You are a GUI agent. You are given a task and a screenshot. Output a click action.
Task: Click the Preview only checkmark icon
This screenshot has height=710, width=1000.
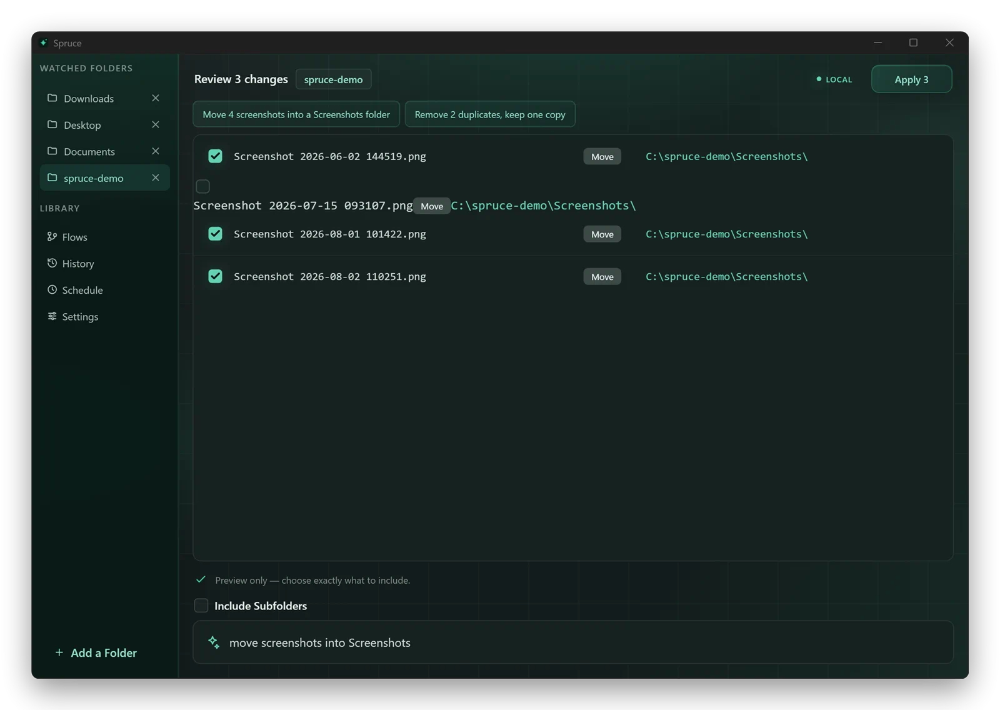point(201,579)
